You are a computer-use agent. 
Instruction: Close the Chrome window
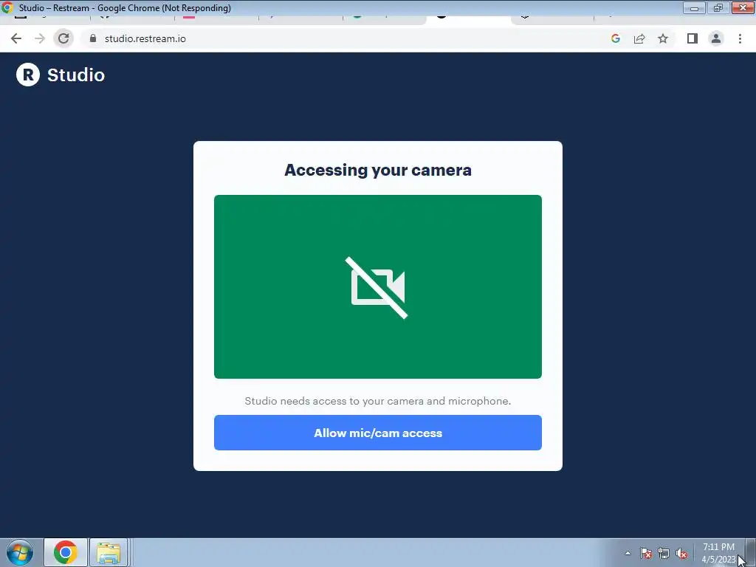[743, 7]
